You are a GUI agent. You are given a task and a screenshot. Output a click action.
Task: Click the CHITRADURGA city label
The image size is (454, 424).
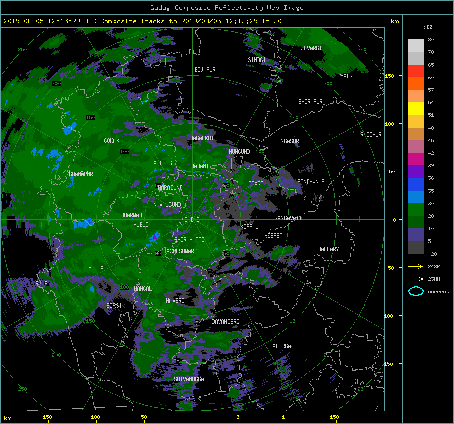pyautogui.click(x=274, y=346)
